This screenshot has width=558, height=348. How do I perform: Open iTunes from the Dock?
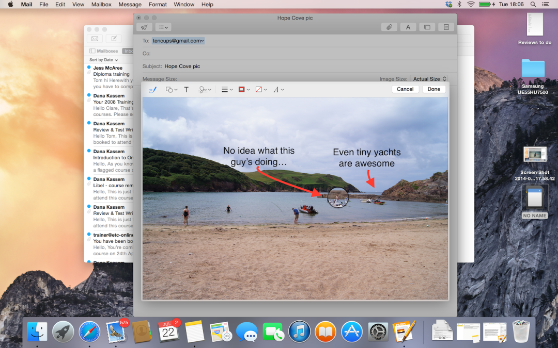click(299, 333)
